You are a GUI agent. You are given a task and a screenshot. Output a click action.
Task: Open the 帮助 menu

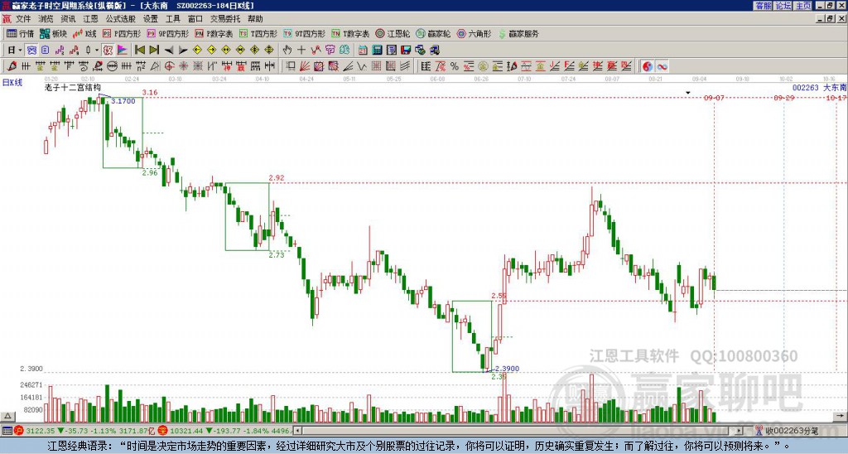tap(255, 19)
